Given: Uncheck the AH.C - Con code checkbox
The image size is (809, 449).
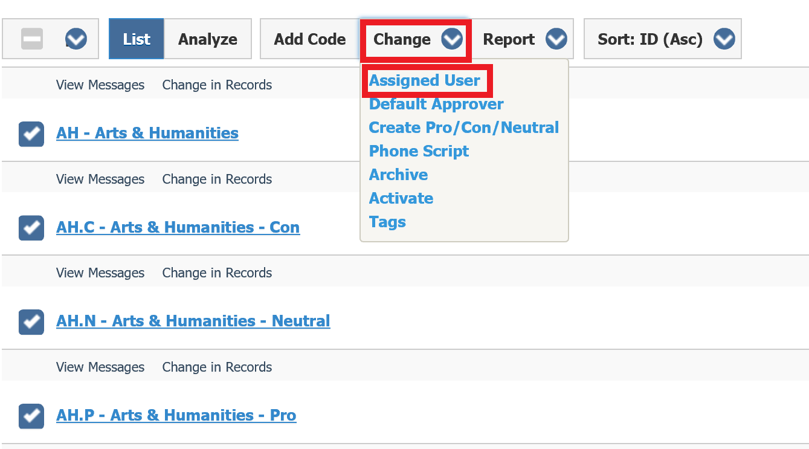Looking at the screenshot, I should (31, 228).
